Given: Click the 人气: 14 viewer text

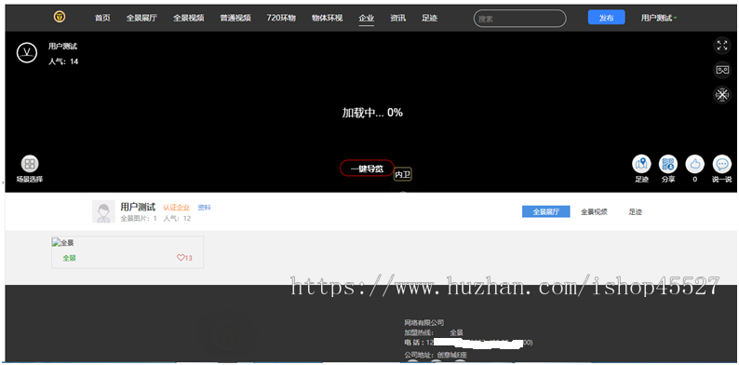Looking at the screenshot, I should tap(63, 61).
